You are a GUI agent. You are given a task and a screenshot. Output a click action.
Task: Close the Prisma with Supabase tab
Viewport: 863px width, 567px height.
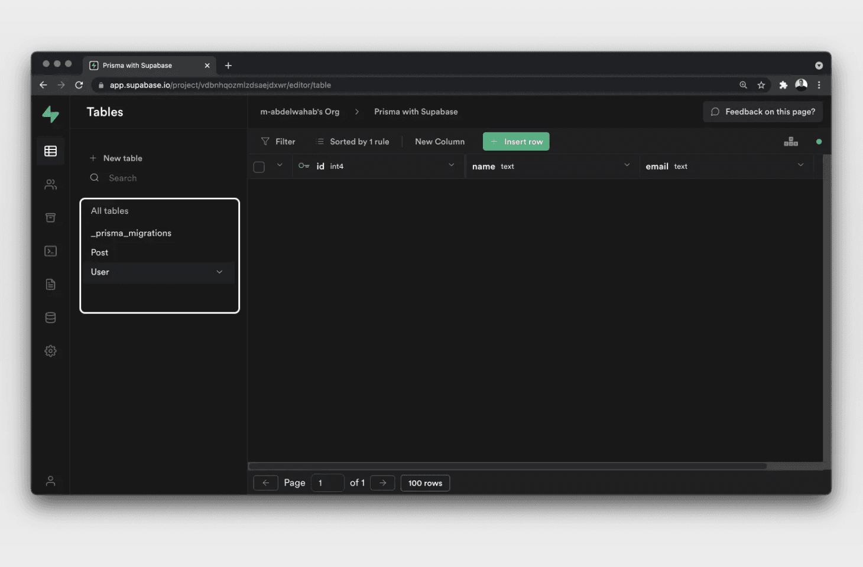207,66
